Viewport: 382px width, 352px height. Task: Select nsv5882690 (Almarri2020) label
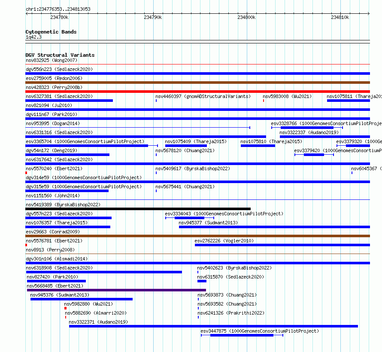tap(96, 313)
